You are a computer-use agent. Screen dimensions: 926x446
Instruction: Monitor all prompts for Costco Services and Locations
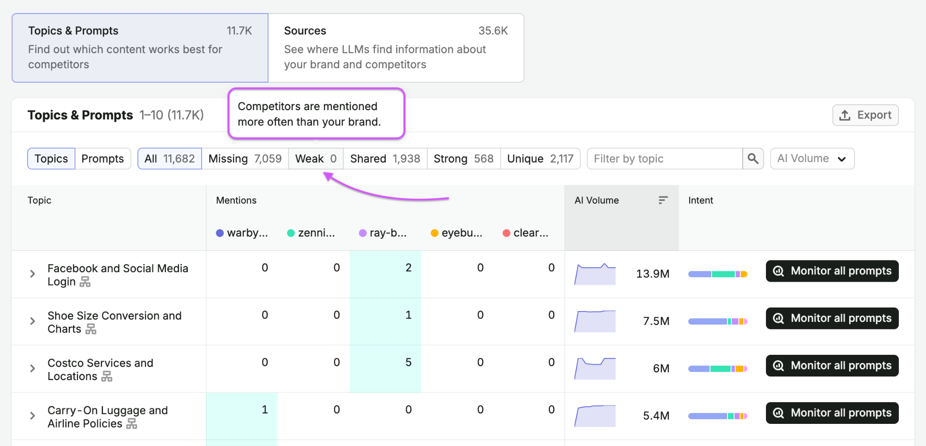pyautogui.click(x=832, y=366)
